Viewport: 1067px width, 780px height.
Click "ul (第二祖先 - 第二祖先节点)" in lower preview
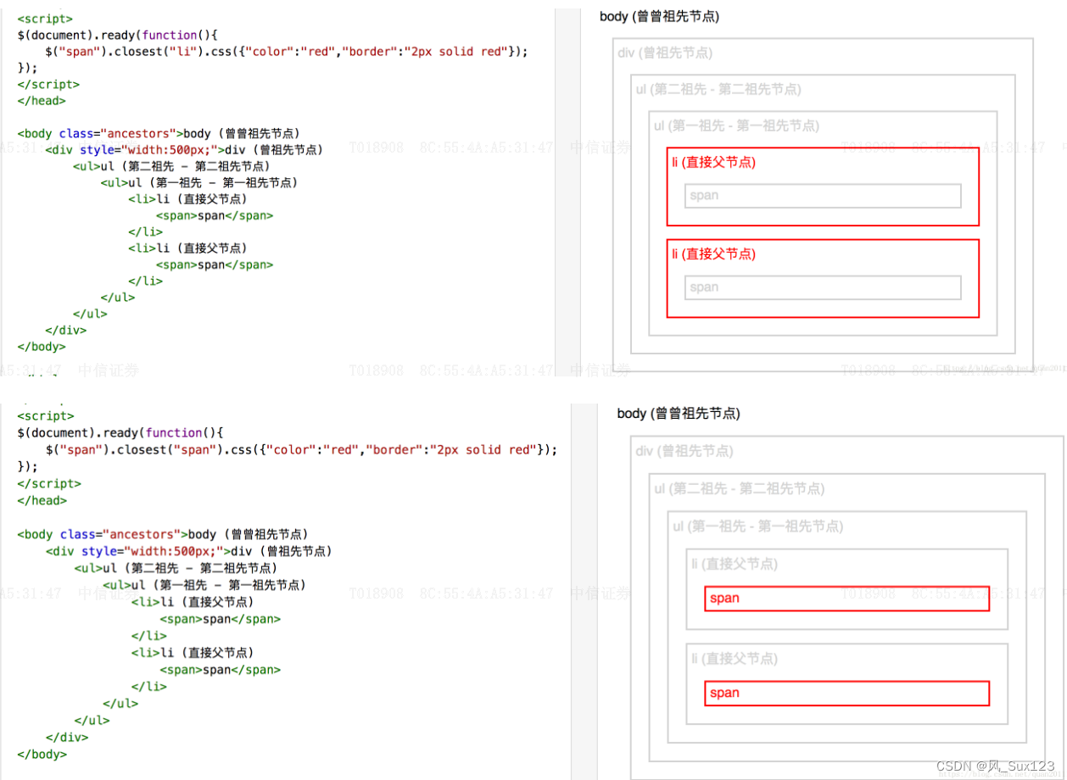[x=739, y=489]
